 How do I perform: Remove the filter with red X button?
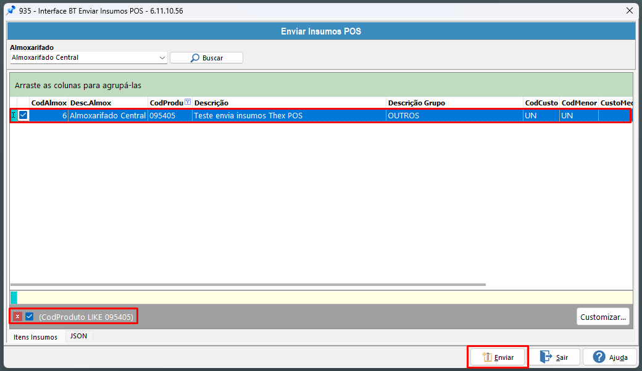tap(17, 317)
